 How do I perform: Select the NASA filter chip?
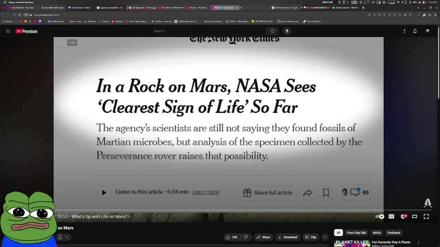click(377, 233)
